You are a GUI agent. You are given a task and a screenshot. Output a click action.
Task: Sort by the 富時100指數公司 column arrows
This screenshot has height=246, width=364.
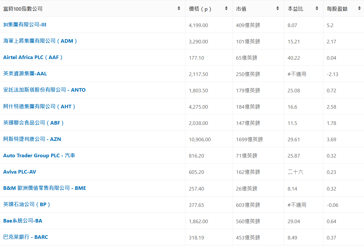pos(179,8)
